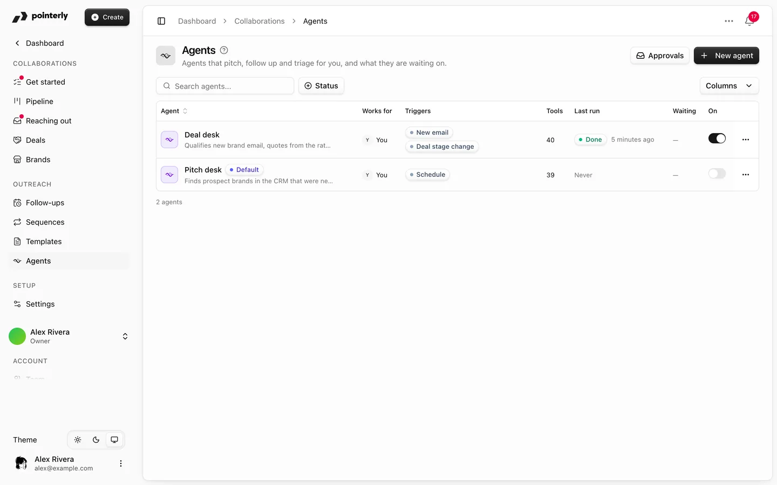Turn on the Pitch desk agent switch
Image resolution: width=777 pixels, height=485 pixels.
click(717, 174)
